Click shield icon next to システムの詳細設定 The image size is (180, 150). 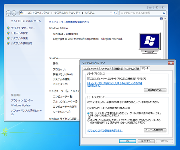(x=8, y=43)
